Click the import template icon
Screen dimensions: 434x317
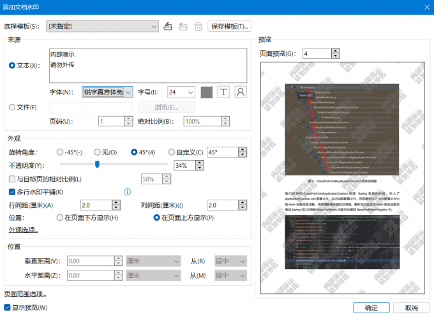tap(168, 26)
